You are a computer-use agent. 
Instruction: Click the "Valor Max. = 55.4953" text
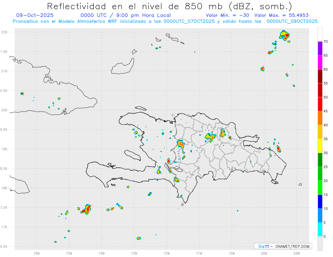[281, 15]
